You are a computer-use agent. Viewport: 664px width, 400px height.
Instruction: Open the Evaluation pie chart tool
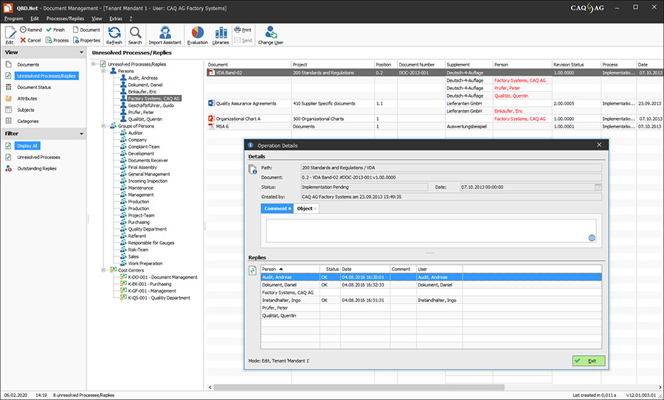[x=198, y=34]
